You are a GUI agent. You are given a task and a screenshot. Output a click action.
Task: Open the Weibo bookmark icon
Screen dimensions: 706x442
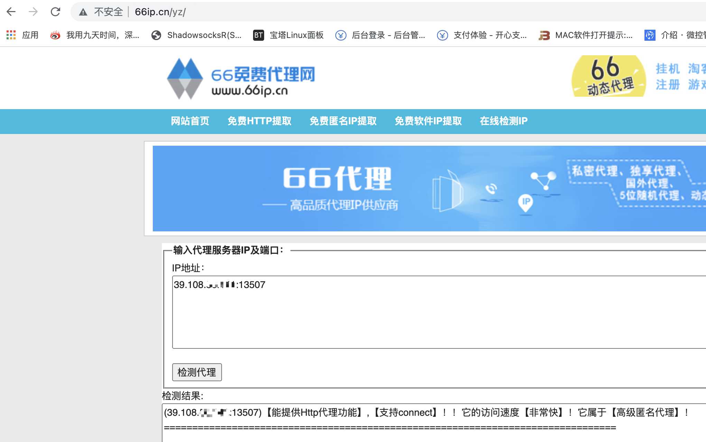point(55,35)
